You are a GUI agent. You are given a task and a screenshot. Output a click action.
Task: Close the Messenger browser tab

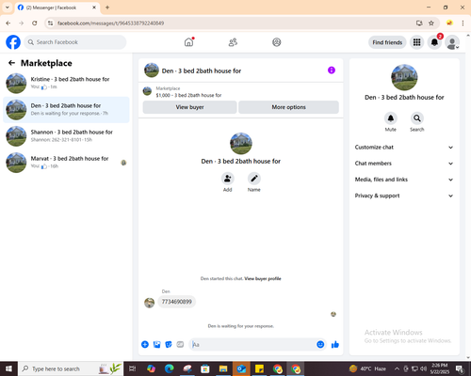click(x=94, y=8)
